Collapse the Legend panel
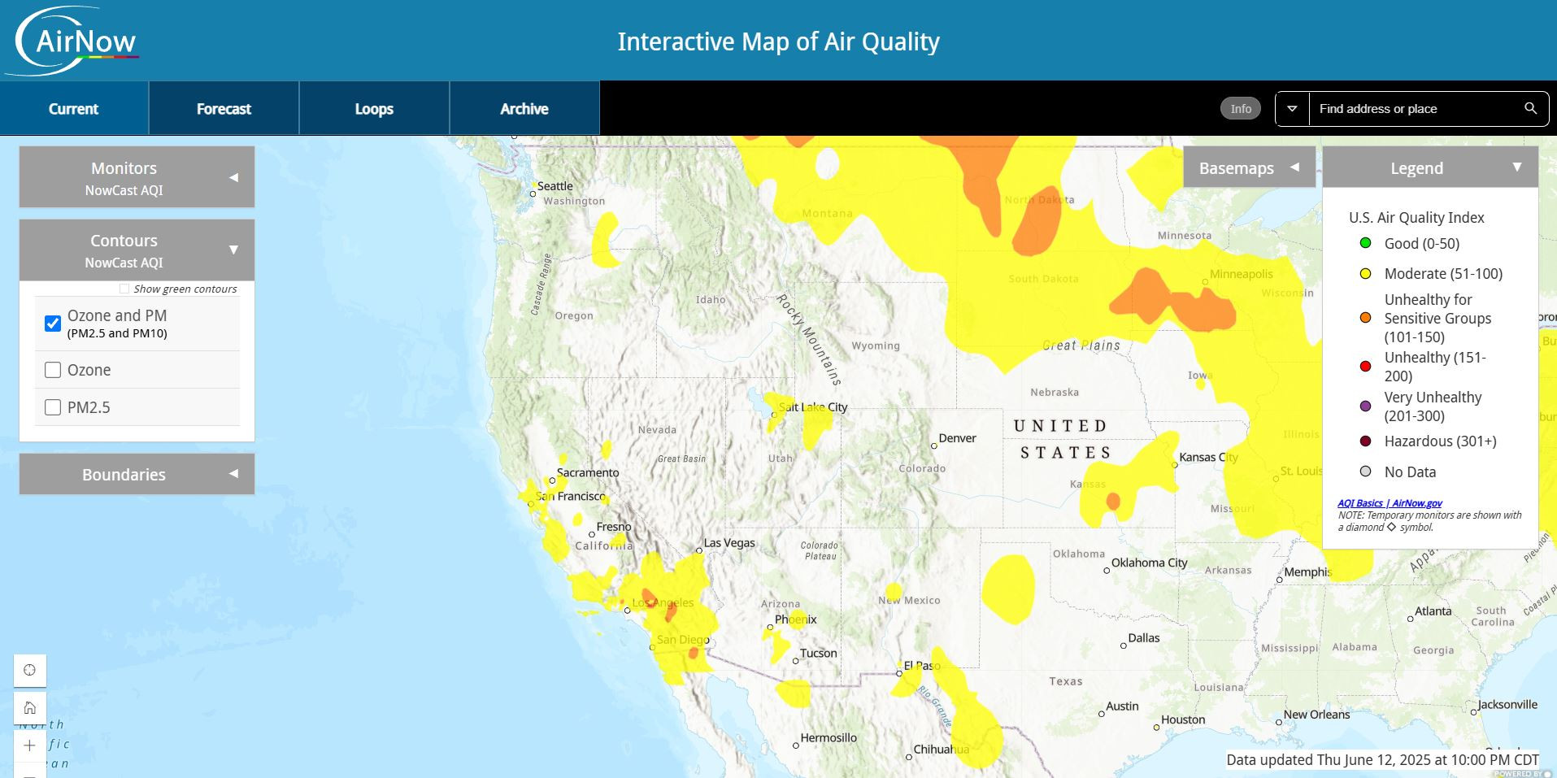 coord(1430,167)
